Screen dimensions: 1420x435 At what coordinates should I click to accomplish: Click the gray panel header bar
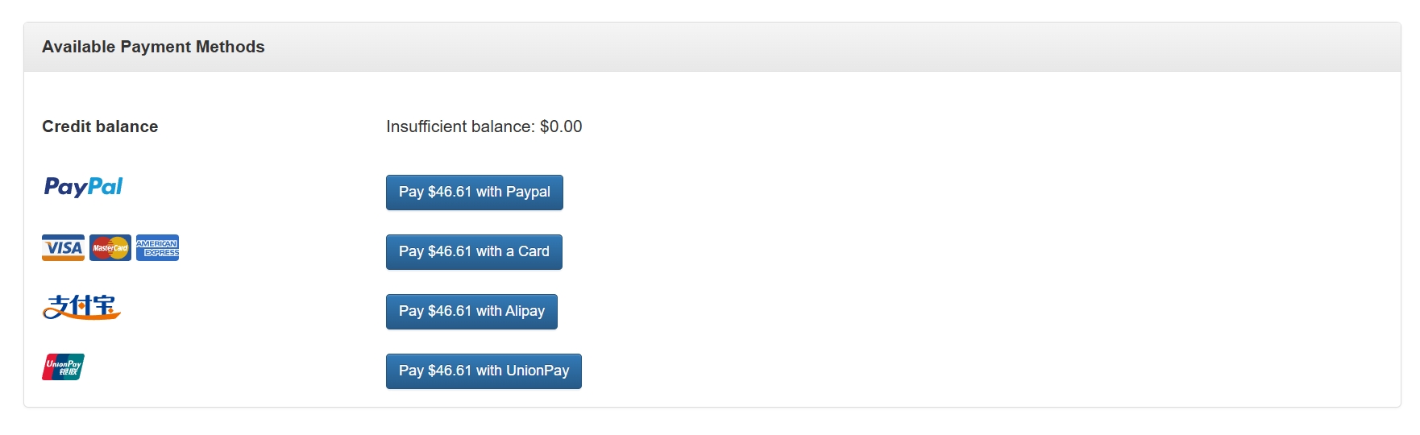[x=712, y=47]
